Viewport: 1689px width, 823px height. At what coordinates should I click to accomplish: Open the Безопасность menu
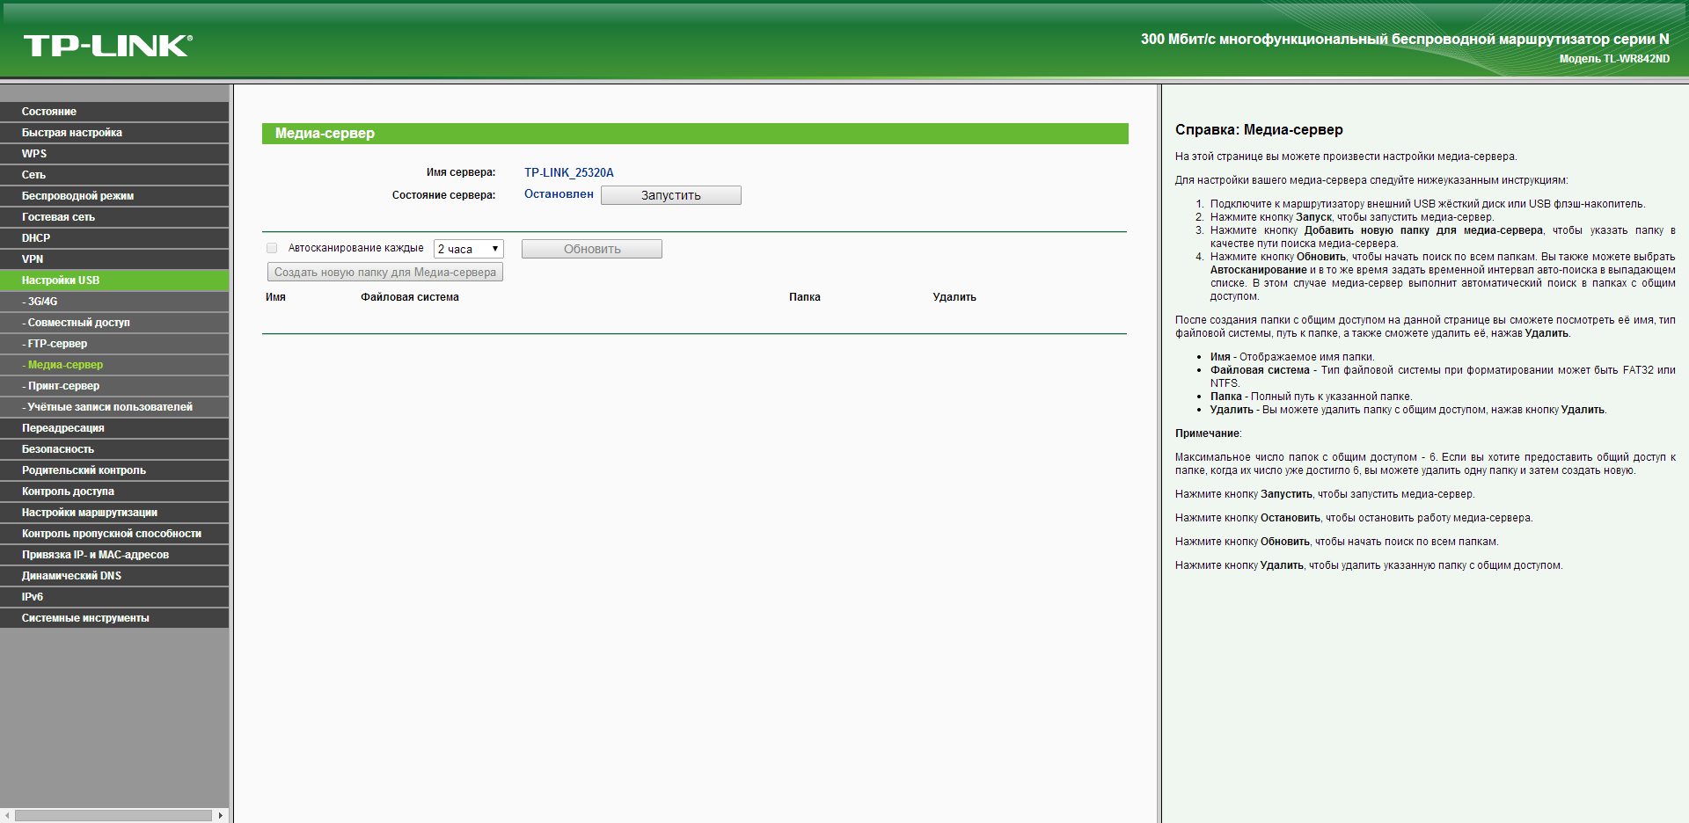click(x=114, y=449)
